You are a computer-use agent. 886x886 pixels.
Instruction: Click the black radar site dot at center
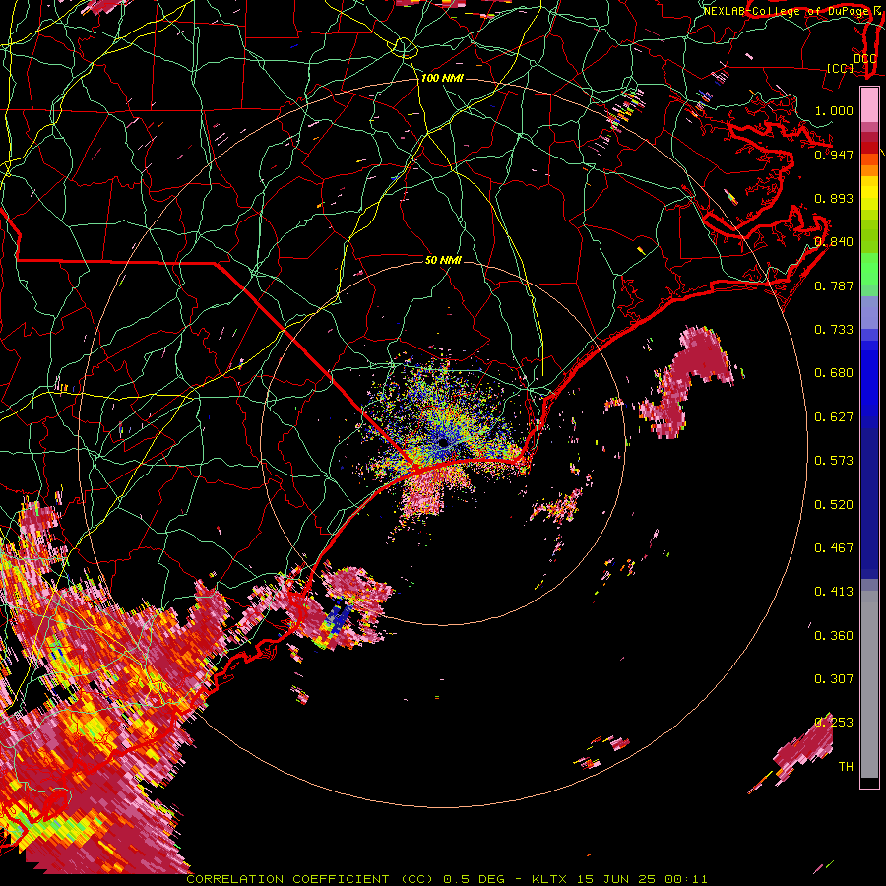coord(443,443)
